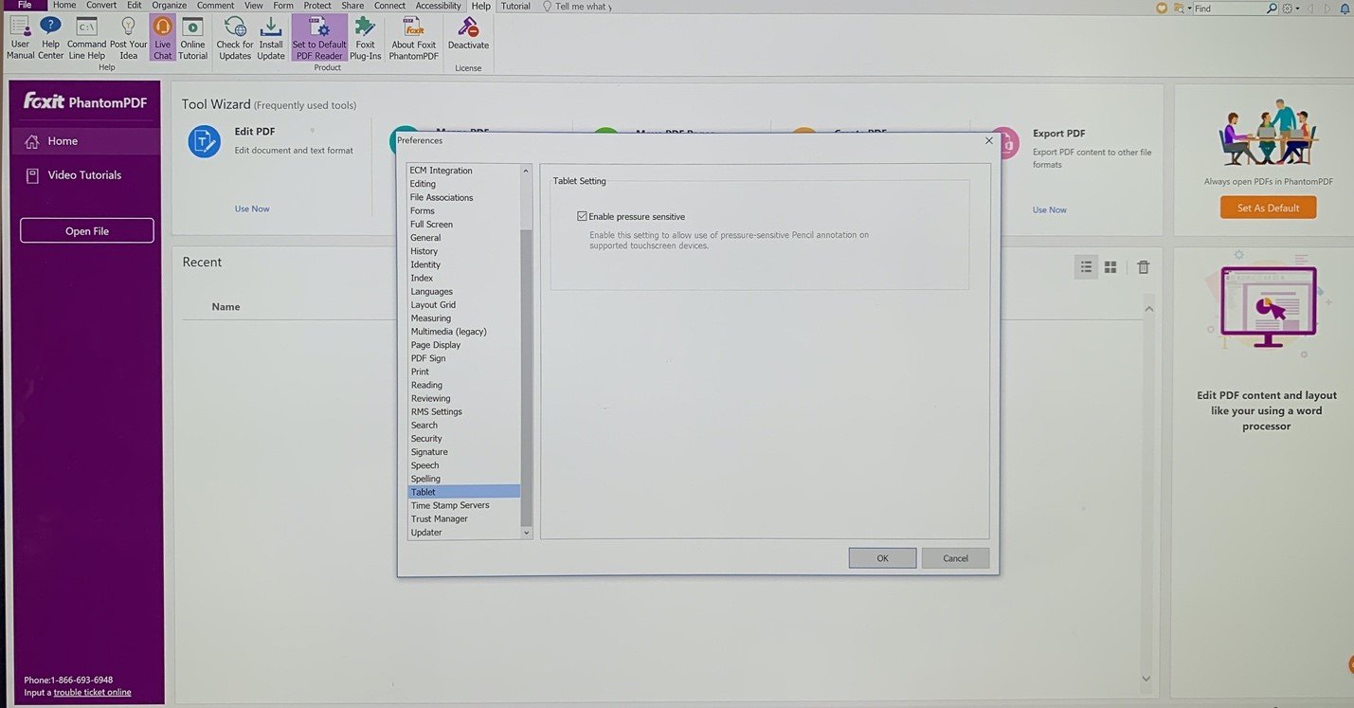Click the Name column header in Recent
Viewport: 1354px width, 708px height.
pos(226,307)
